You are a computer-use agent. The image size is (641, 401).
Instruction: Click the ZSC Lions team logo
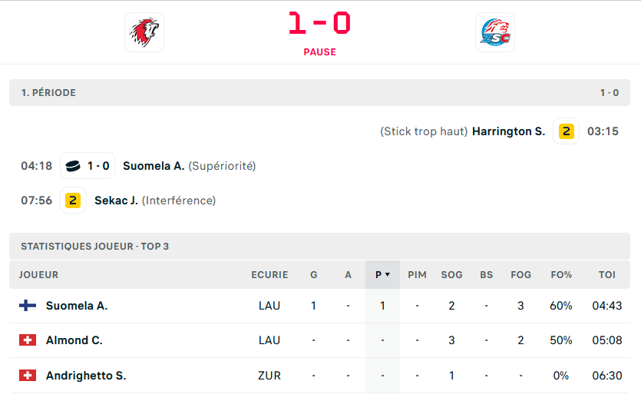click(495, 32)
